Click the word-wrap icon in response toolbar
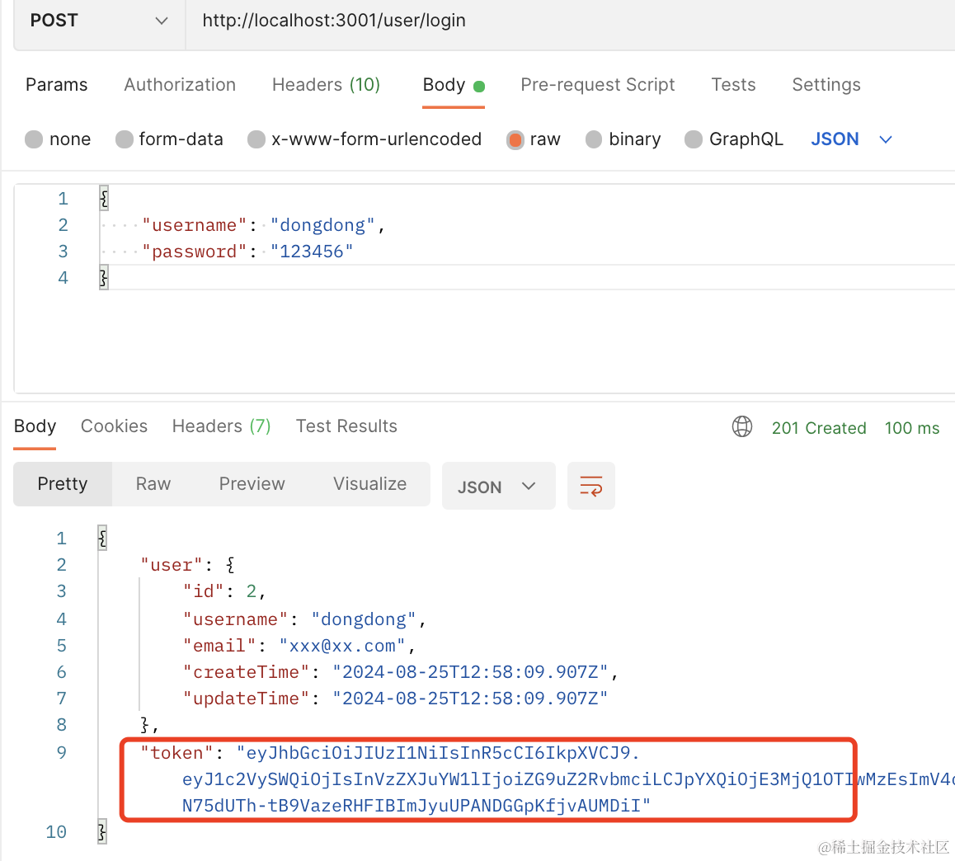Screen dimensions: 955x861 click(x=591, y=487)
